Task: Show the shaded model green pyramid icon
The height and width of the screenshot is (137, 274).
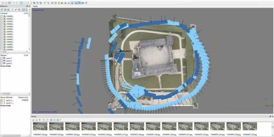Action: [x=62, y=3]
